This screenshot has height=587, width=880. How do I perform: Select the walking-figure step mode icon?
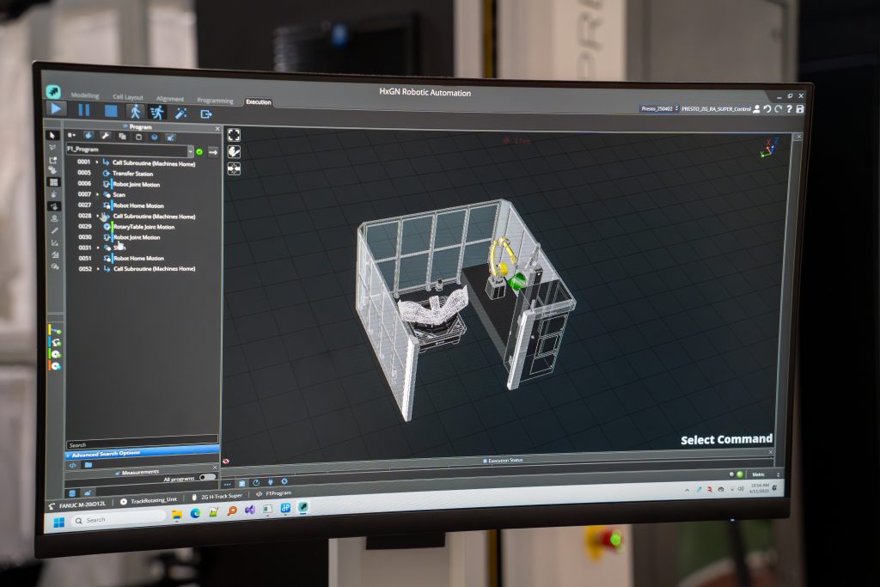[x=134, y=111]
